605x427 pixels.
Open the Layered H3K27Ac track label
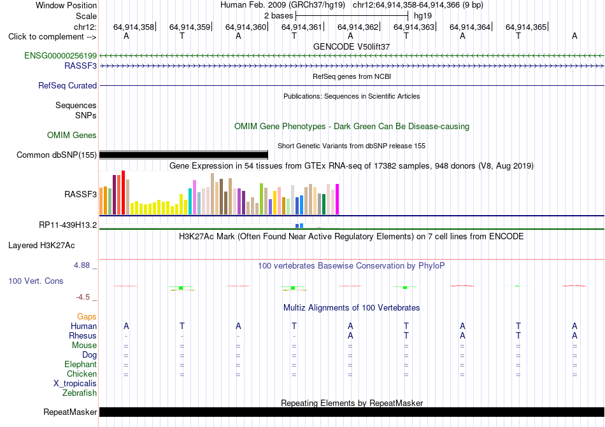(x=41, y=246)
